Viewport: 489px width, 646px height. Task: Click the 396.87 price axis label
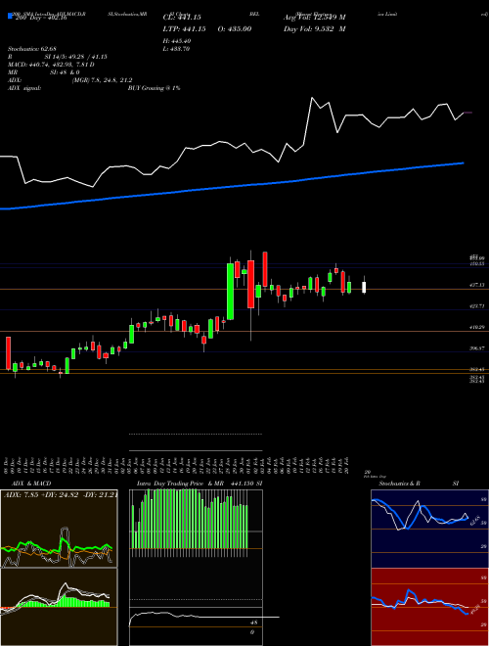tap(477, 348)
